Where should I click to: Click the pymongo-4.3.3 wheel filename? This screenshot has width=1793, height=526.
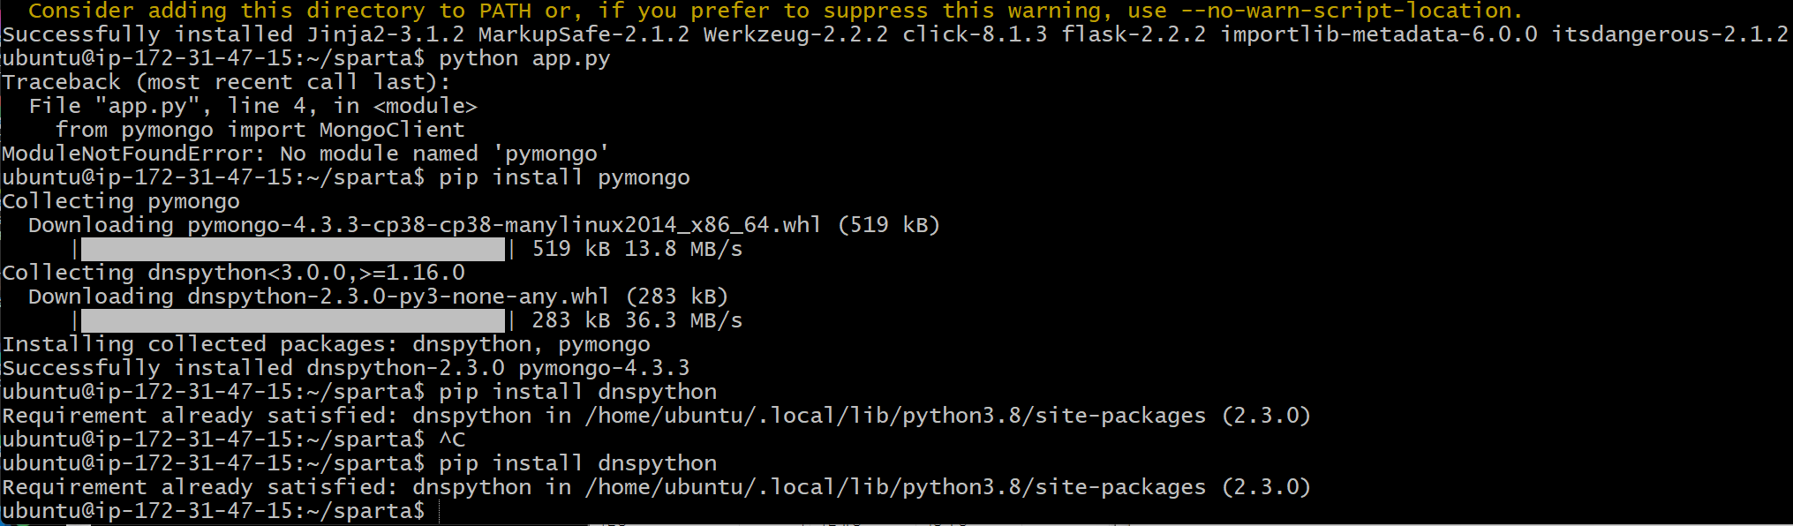pos(504,225)
